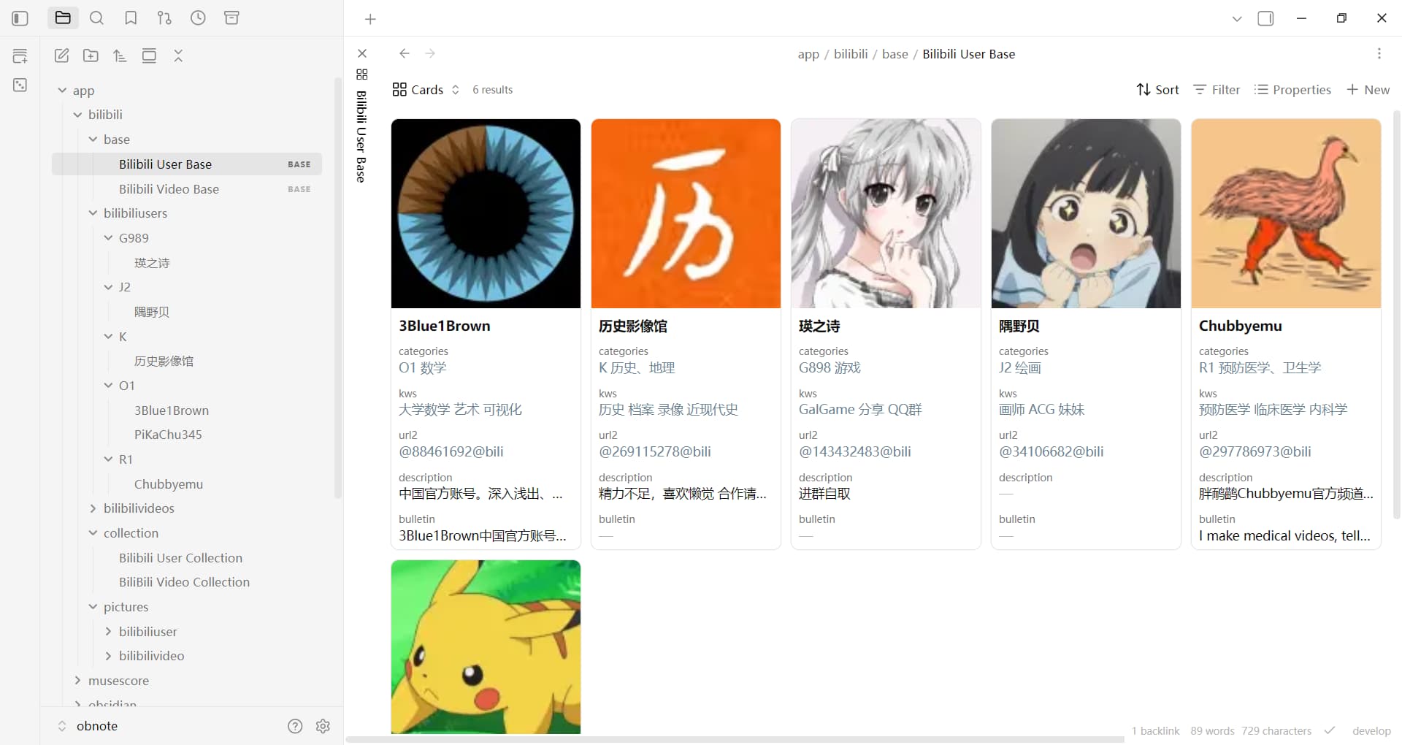Click the Sort button
1402x745 pixels.
[1157, 90]
